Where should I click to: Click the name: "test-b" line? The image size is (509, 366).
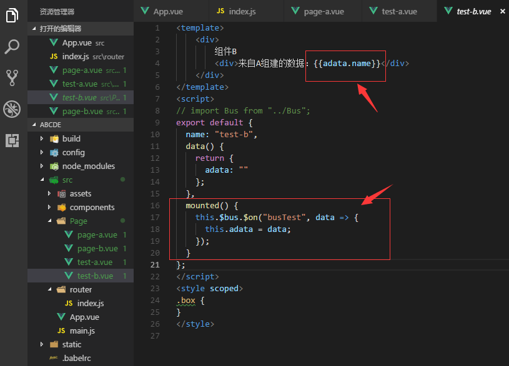[x=221, y=134]
